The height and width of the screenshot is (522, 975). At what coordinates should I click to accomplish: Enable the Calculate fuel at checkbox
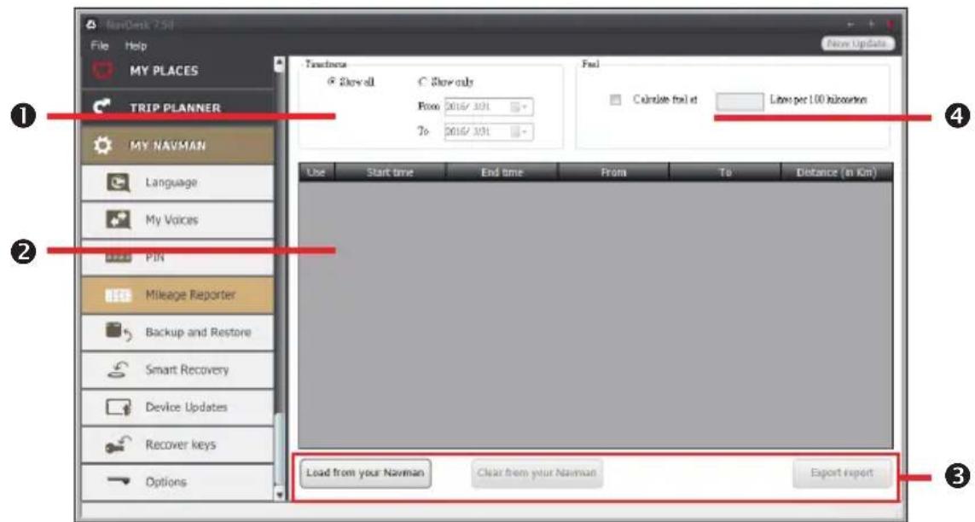(x=616, y=100)
